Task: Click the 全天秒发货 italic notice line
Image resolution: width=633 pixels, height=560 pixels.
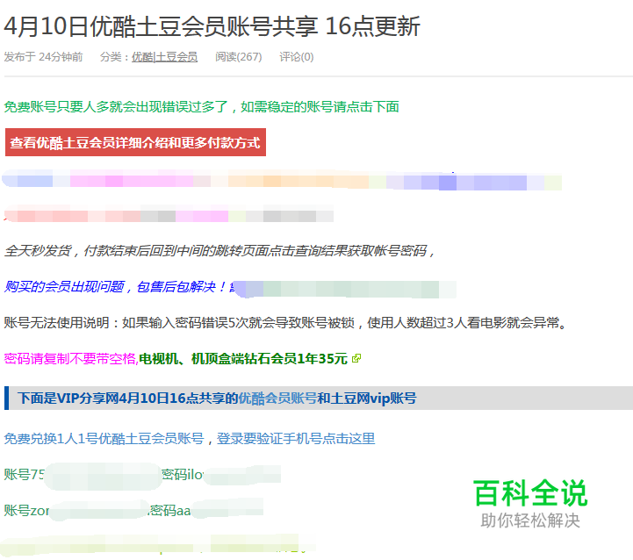Action: point(219,251)
